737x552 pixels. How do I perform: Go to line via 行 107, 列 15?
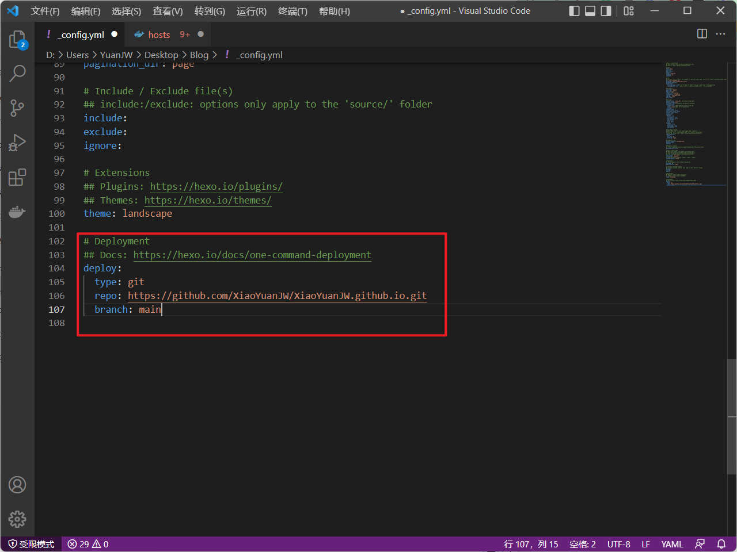click(531, 544)
